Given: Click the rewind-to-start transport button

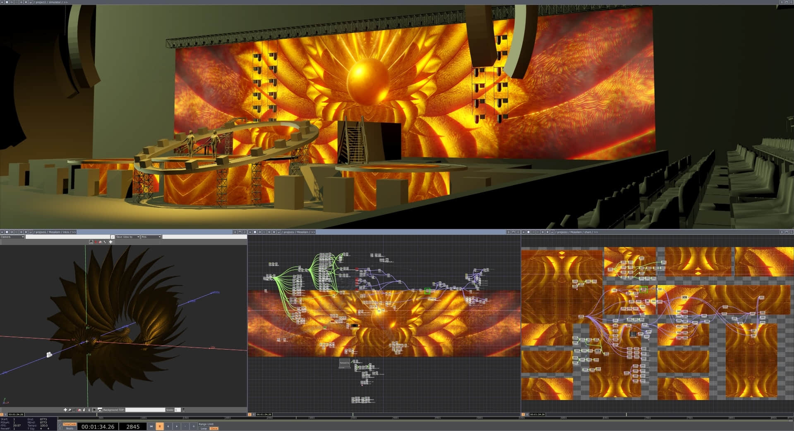Looking at the screenshot, I should (151, 426).
